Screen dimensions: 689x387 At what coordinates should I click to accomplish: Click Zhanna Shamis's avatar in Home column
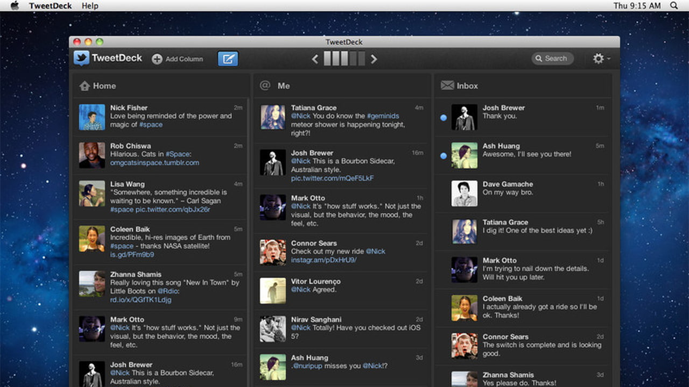tap(92, 284)
